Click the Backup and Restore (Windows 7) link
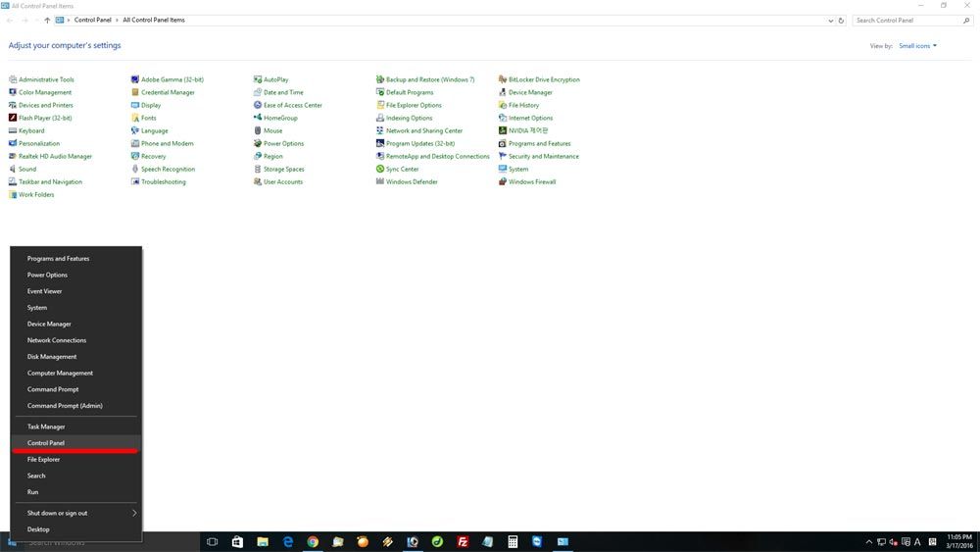 click(430, 79)
